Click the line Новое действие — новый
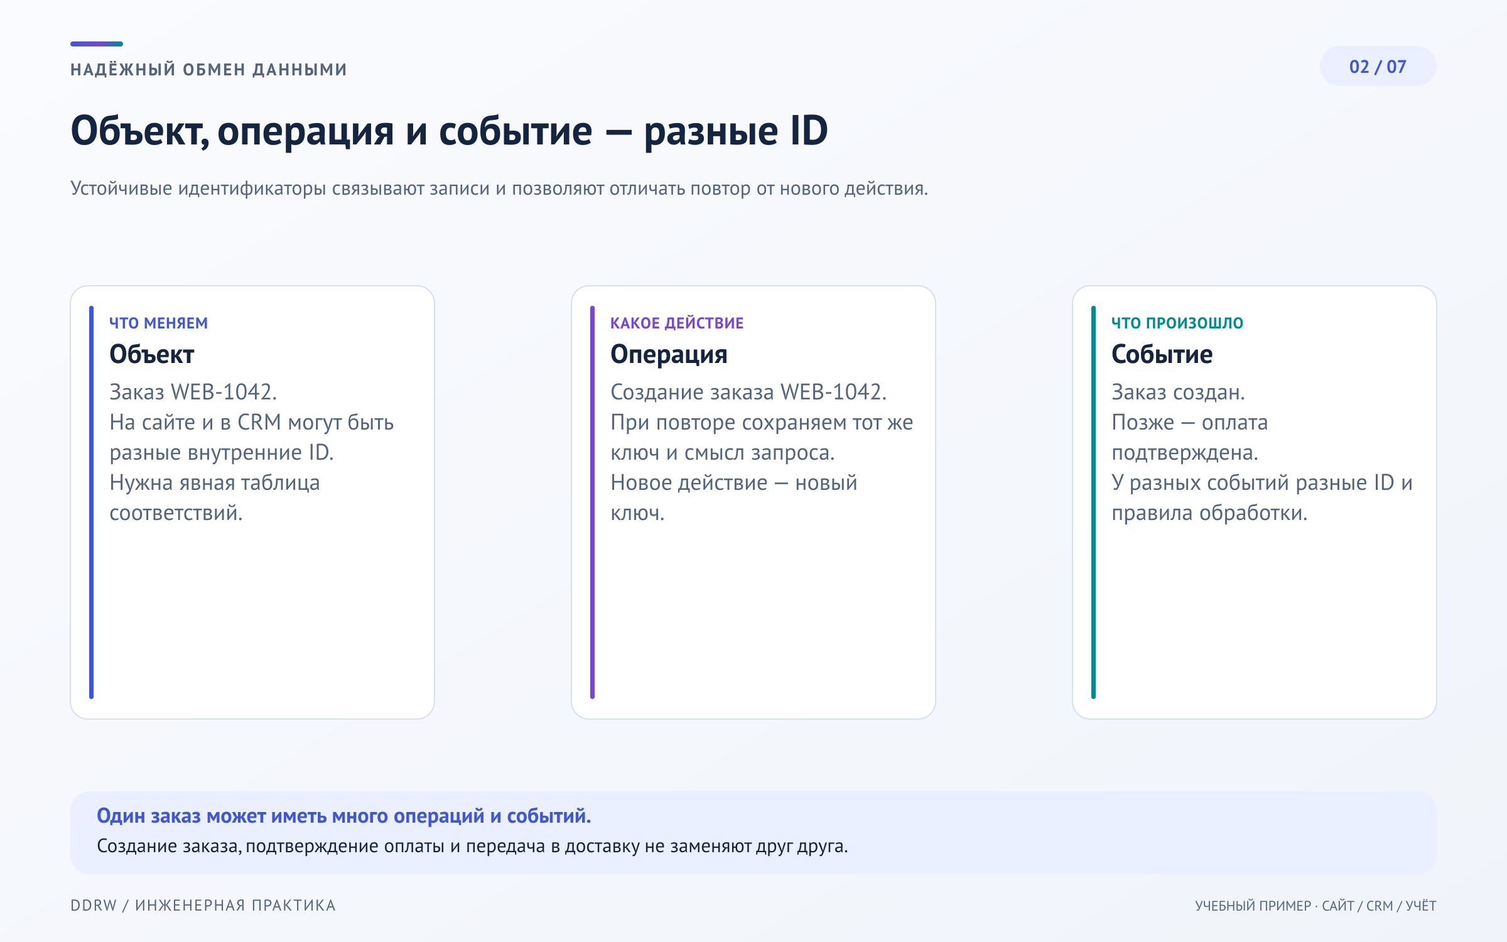The height and width of the screenshot is (942, 1507). [734, 482]
